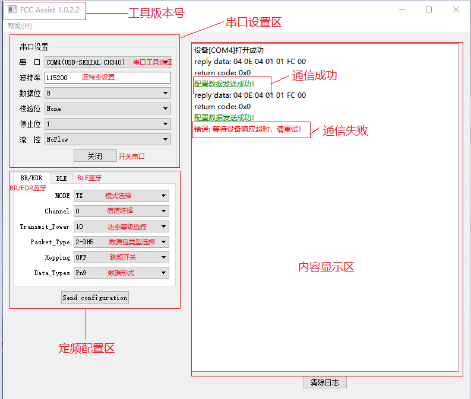Expand the 数据位 data bits dropdown
This screenshot has width=471, height=399.
click(108, 93)
